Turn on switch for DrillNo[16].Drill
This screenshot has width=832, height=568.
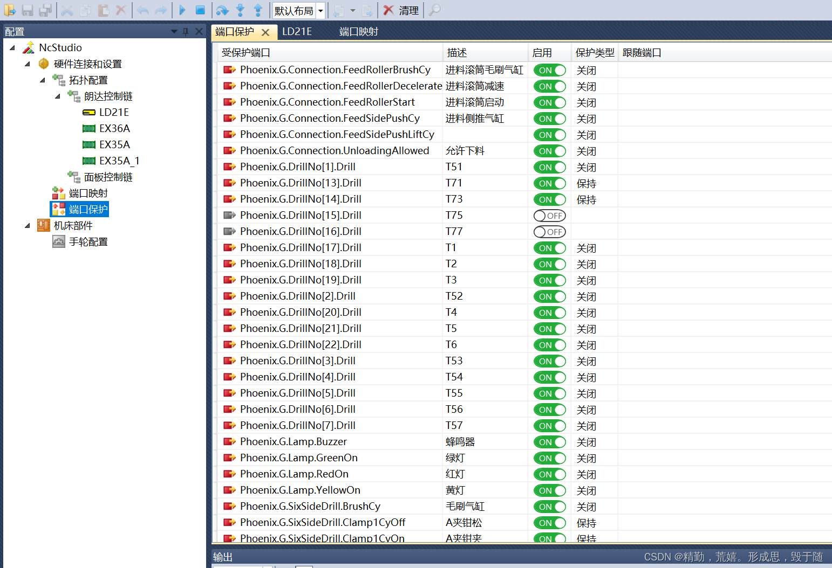tap(549, 232)
